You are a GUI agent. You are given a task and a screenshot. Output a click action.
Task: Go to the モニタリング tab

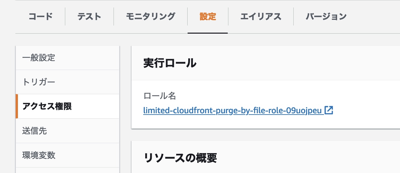coord(150,16)
